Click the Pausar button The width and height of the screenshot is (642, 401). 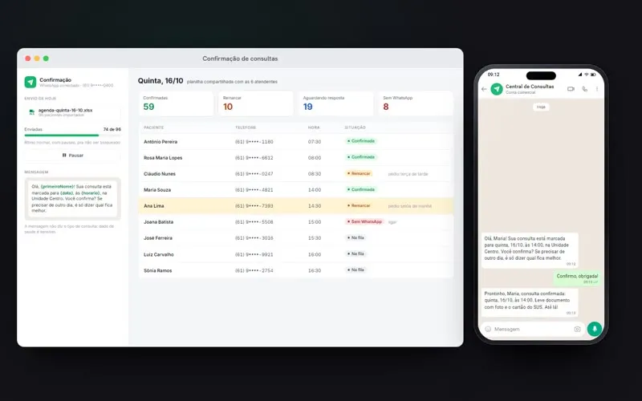pos(72,156)
